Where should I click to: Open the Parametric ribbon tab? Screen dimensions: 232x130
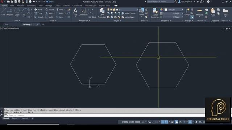coord(31,6)
